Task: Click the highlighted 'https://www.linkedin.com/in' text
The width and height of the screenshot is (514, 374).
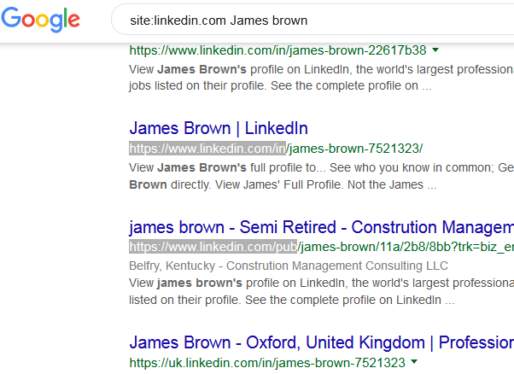Action: (207, 149)
